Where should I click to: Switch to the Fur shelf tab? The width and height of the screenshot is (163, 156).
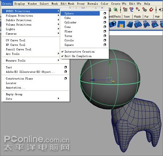pyautogui.click(x=147, y=16)
